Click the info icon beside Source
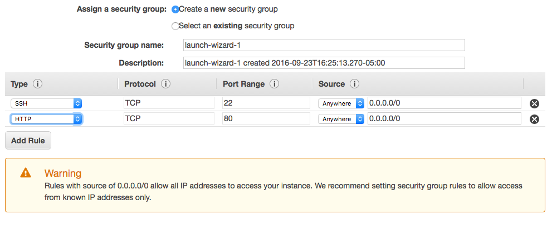Viewport: 552px width, 229px height. point(354,84)
